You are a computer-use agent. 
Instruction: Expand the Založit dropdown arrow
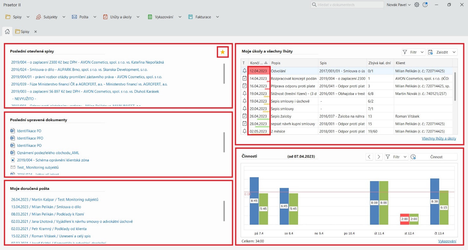point(454,52)
